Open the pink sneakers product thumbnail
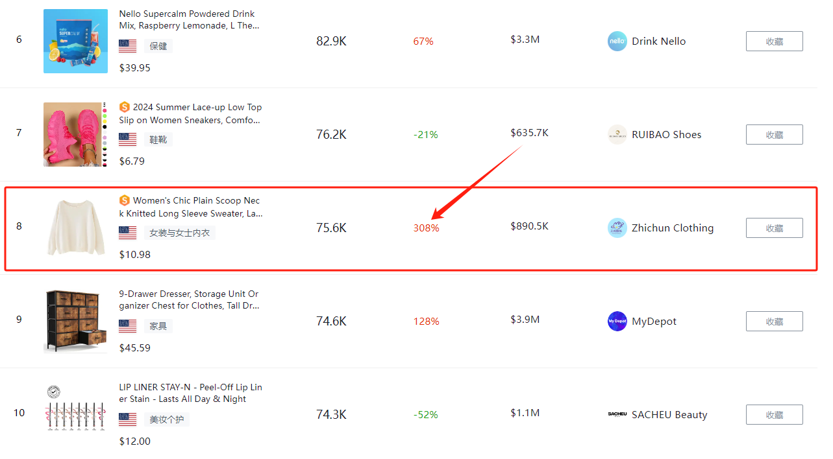This screenshot has width=833, height=459. (x=75, y=135)
